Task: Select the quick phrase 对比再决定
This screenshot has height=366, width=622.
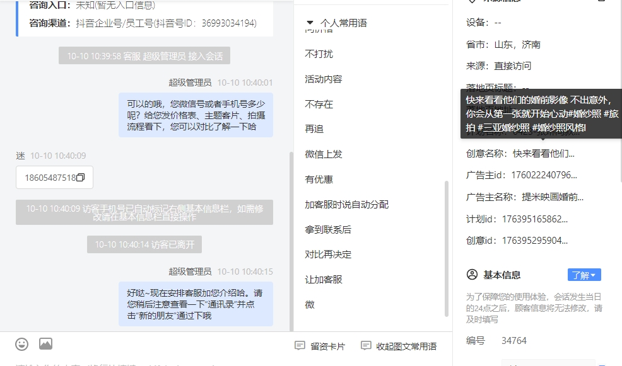Action: coord(328,254)
